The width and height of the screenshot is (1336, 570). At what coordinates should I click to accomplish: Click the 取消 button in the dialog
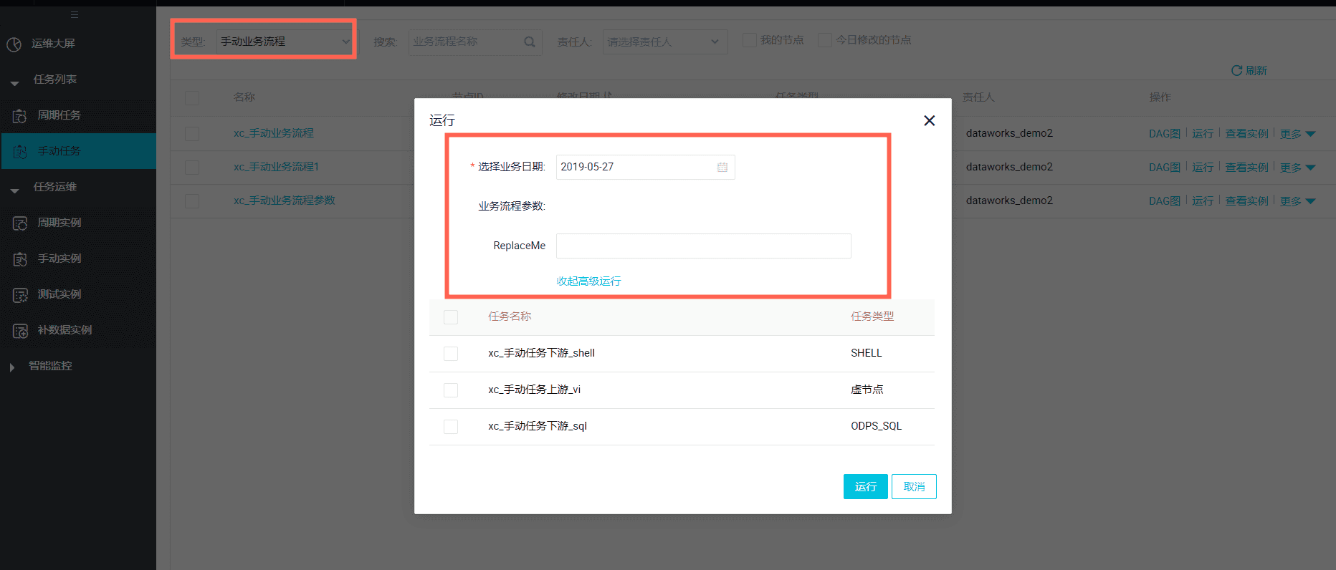coord(914,487)
